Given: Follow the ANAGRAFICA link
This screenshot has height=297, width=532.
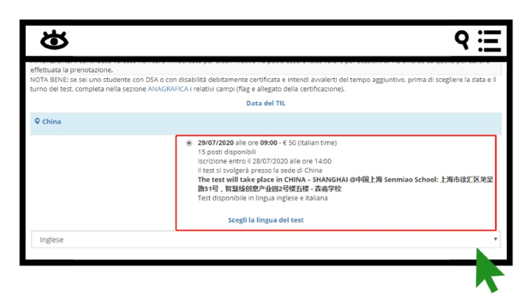Looking at the screenshot, I should click(168, 89).
